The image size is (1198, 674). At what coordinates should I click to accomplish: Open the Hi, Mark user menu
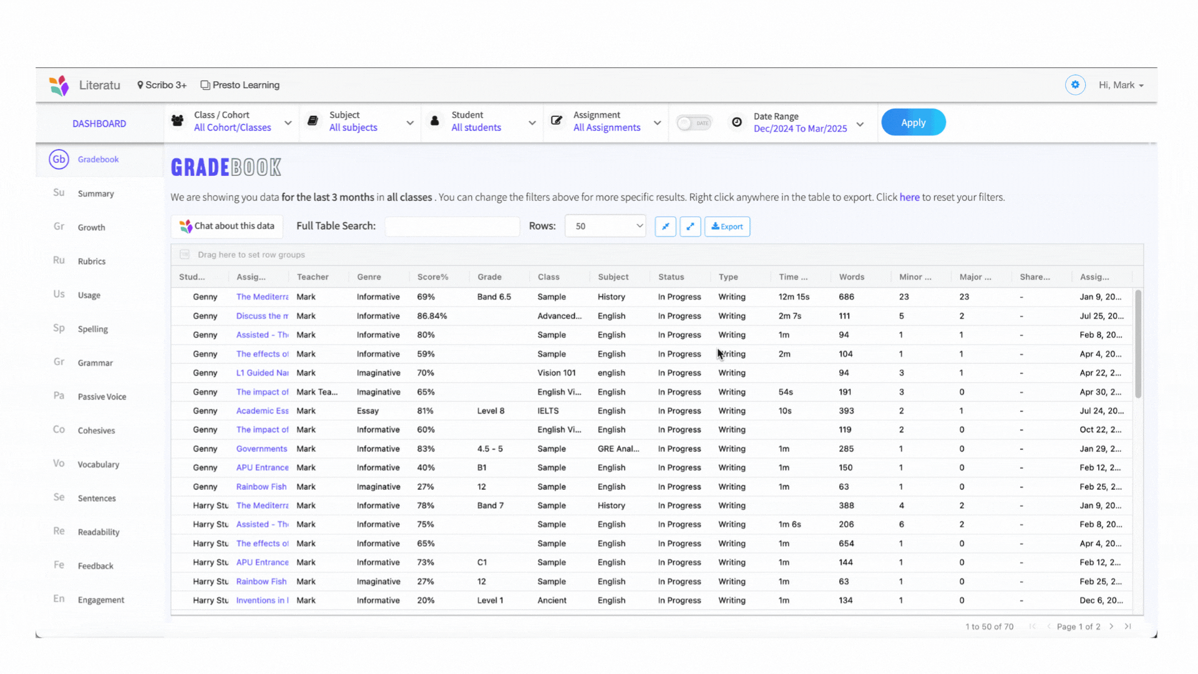[1121, 85]
